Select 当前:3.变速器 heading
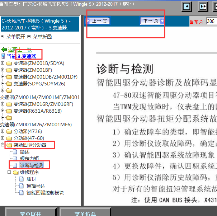The height and width of the screenshot is (216, 217). coord(21,56)
